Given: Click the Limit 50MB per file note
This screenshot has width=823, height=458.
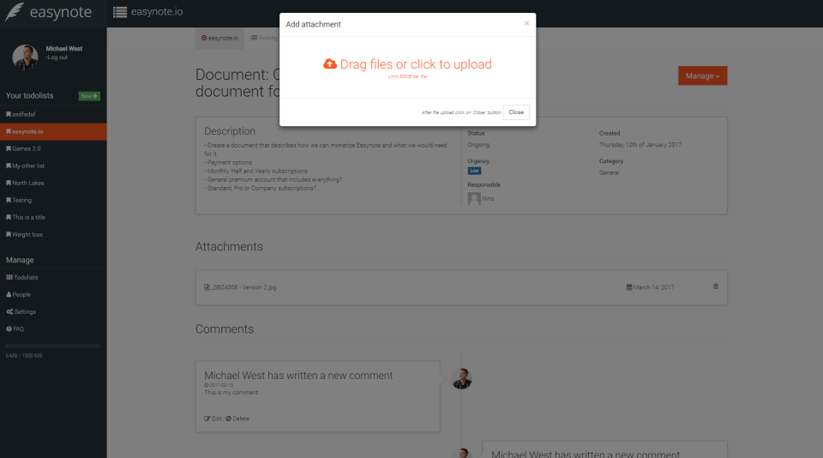Looking at the screenshot, I should (x=407, y=76).
